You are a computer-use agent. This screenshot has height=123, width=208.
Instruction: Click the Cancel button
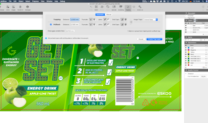141,39
